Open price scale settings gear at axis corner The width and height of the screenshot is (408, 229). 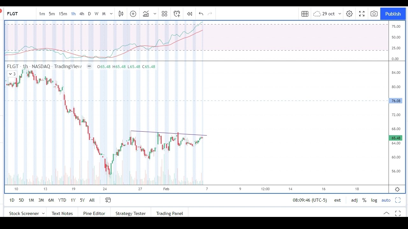pyautogui.click(x=397, y=189)
